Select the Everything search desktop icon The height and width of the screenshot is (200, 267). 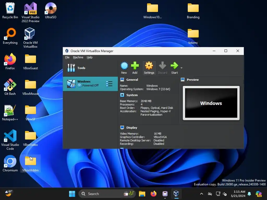pos(10,36)
